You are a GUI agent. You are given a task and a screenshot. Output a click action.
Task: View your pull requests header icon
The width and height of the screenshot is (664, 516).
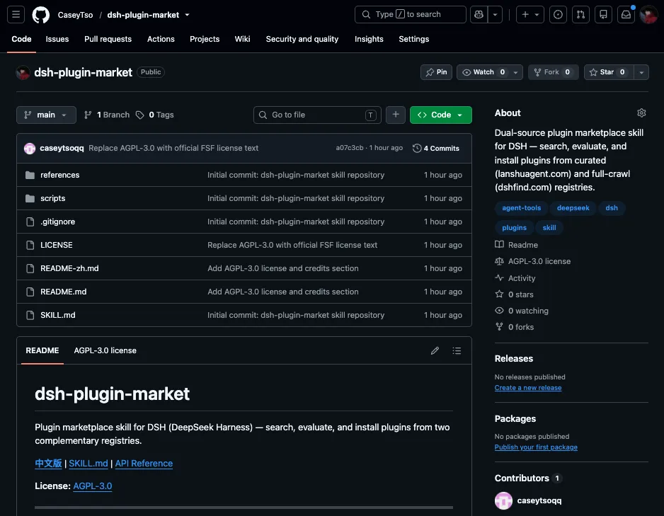[x=580, y=14]
